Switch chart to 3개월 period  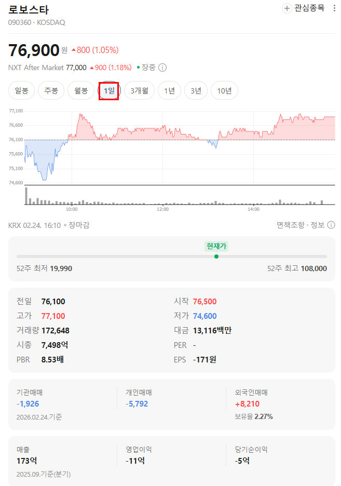[x=140, y=91]
